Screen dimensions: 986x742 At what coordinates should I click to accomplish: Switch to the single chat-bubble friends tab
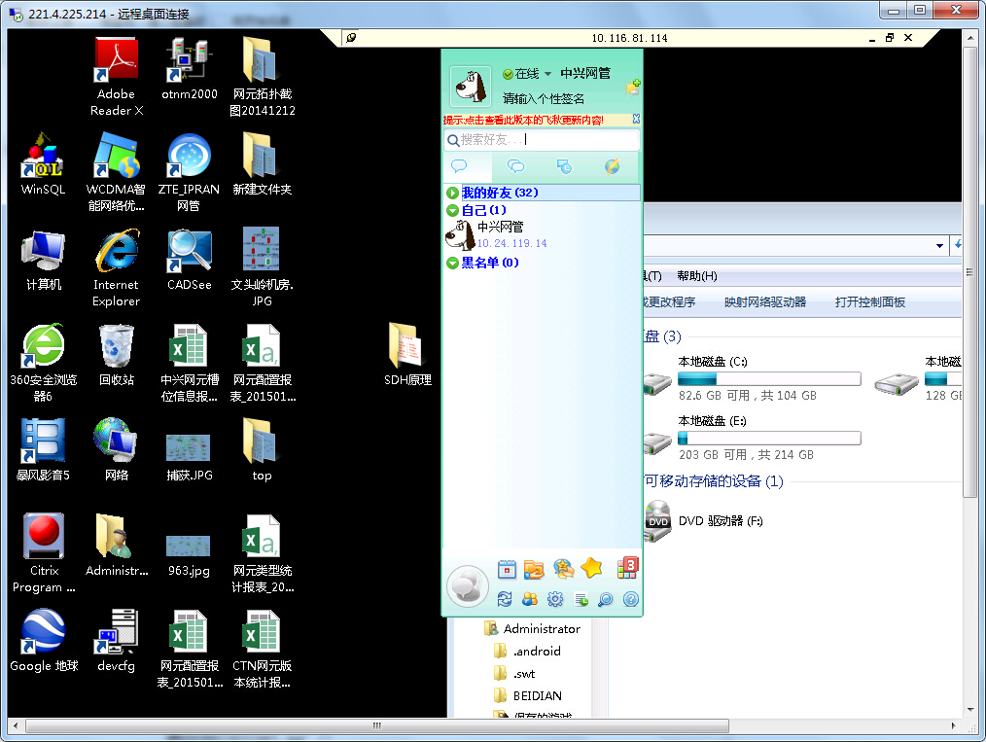[460, 166]
